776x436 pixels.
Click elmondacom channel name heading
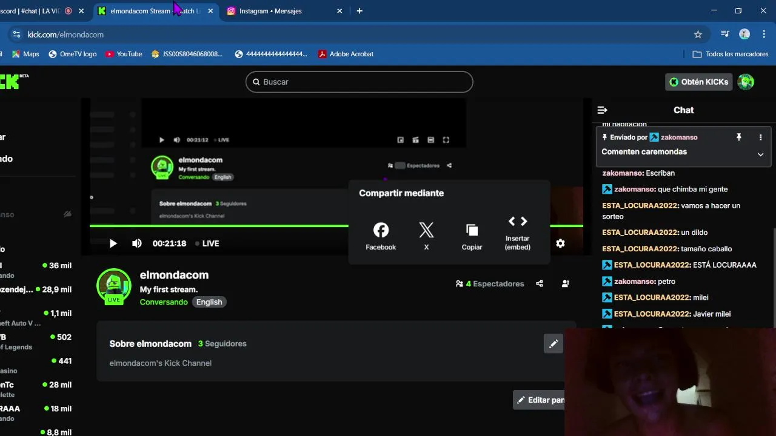click(174, 275)
